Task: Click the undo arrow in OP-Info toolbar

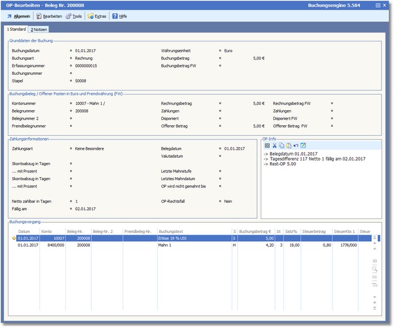Action: pos(296,145)
